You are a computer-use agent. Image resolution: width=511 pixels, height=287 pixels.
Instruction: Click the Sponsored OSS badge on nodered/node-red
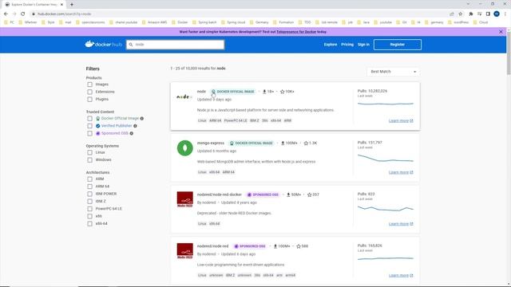(x=250, y=246)
